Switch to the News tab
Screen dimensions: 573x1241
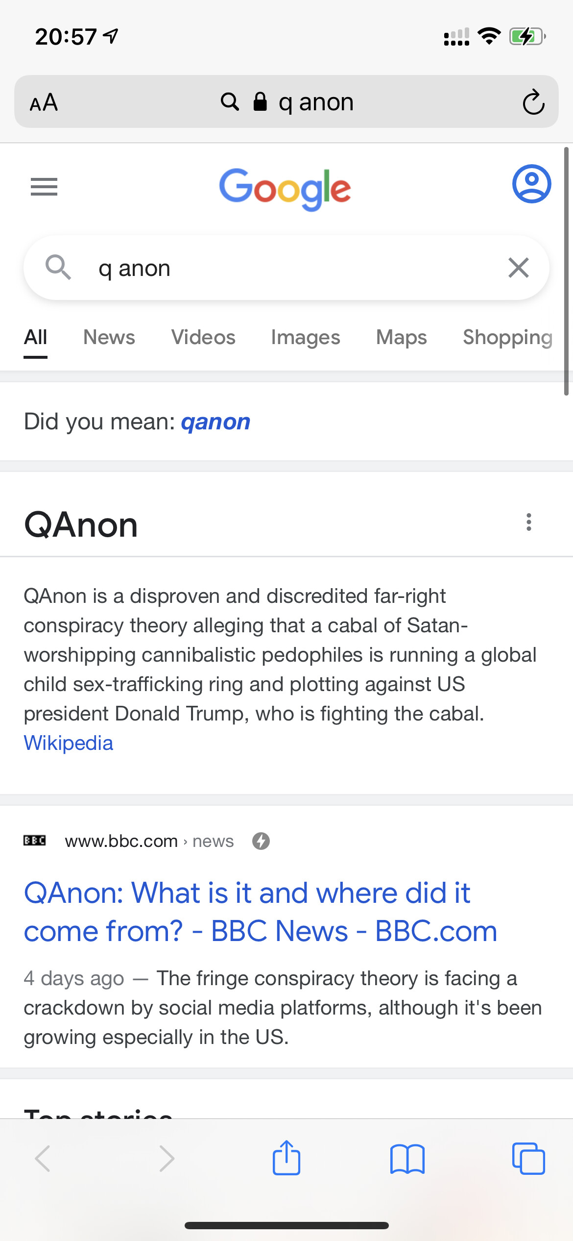109,337
